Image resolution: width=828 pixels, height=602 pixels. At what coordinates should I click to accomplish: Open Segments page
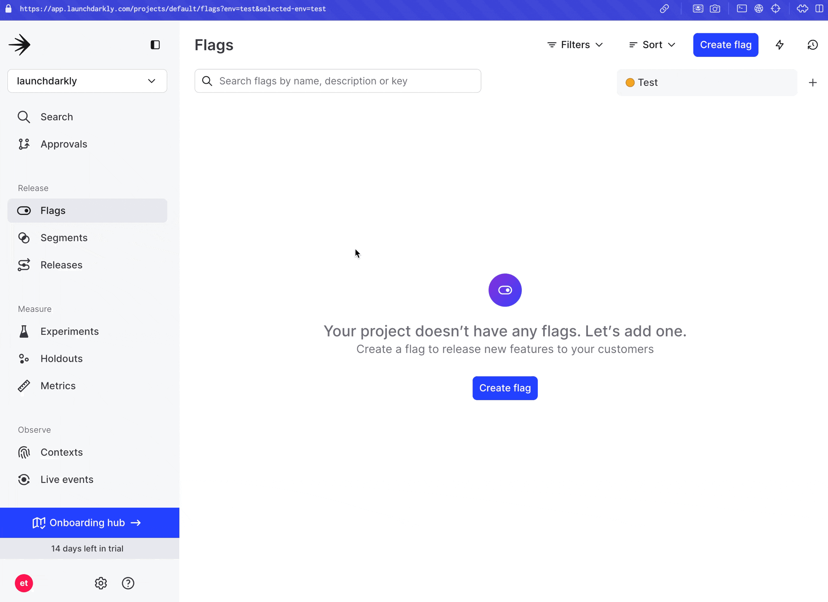87,238
